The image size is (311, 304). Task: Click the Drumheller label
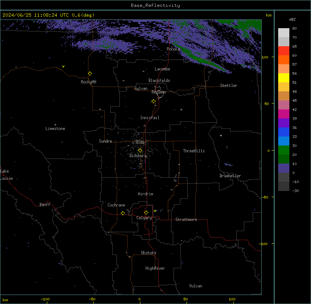[230, 176]
